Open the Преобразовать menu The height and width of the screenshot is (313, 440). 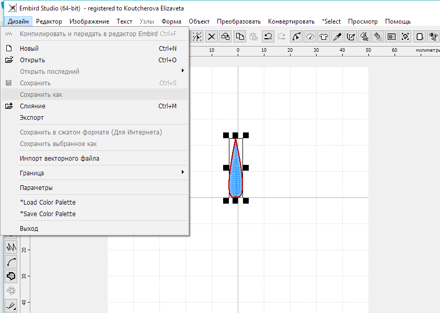click(x=239, y=21)
